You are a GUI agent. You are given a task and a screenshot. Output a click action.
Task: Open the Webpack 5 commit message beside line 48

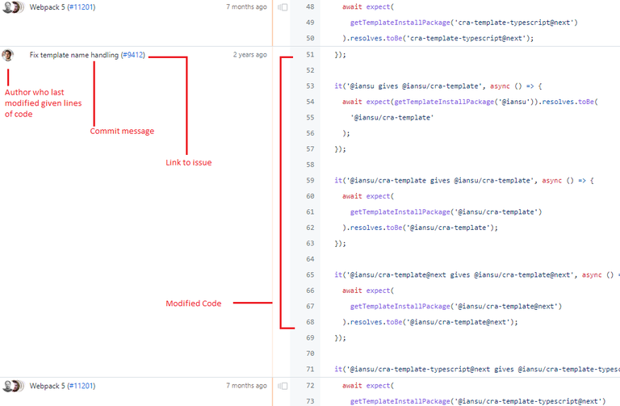click(47, 7)
